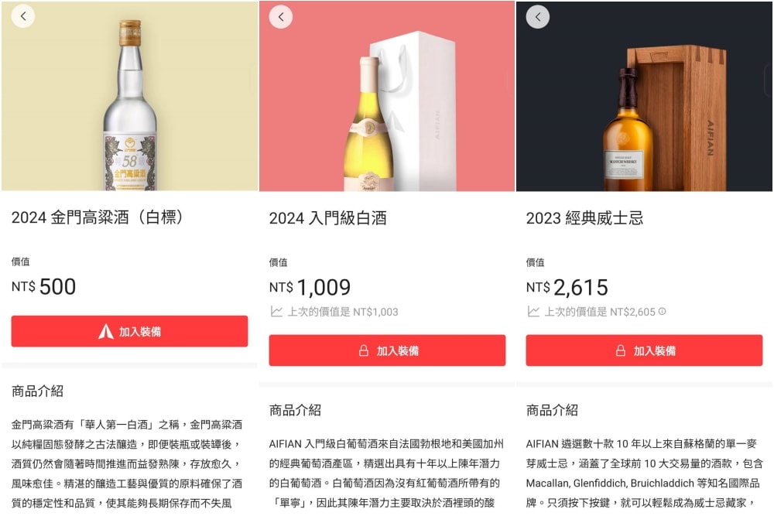This screenshot has height=516, width=774.
Task: Click AIFIAN logo icon on Kaoliang button
Action: pos(105,332)
